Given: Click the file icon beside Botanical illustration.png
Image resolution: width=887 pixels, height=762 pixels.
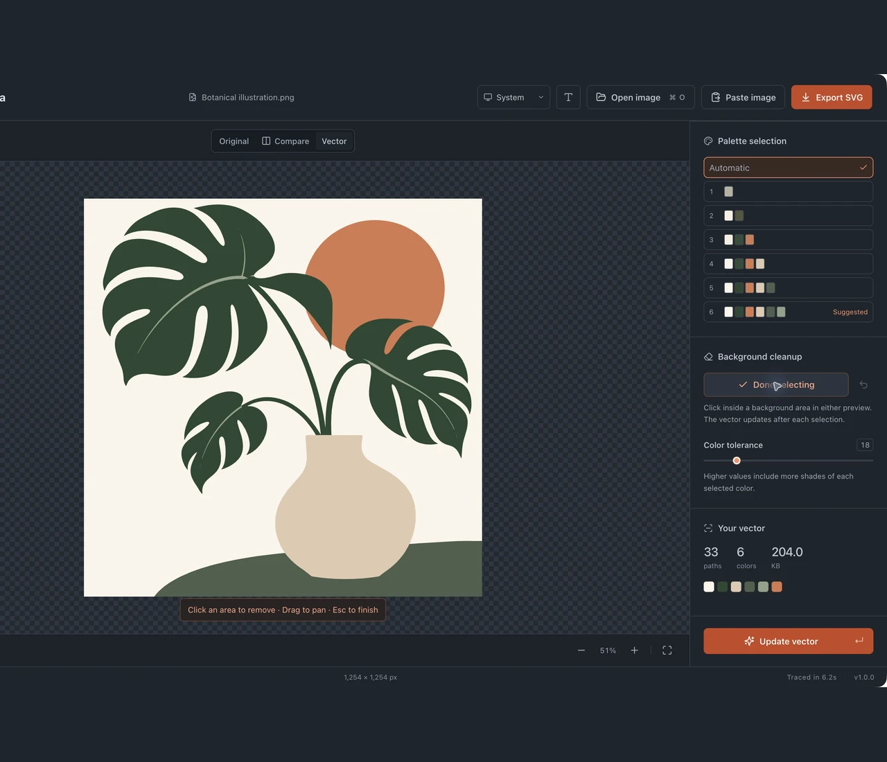Looking at the screenshot, I should [193, 98].
